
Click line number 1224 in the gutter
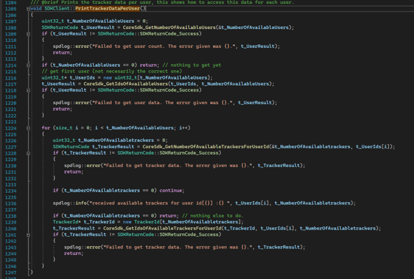pyautogui.click(x=10, y=128)
